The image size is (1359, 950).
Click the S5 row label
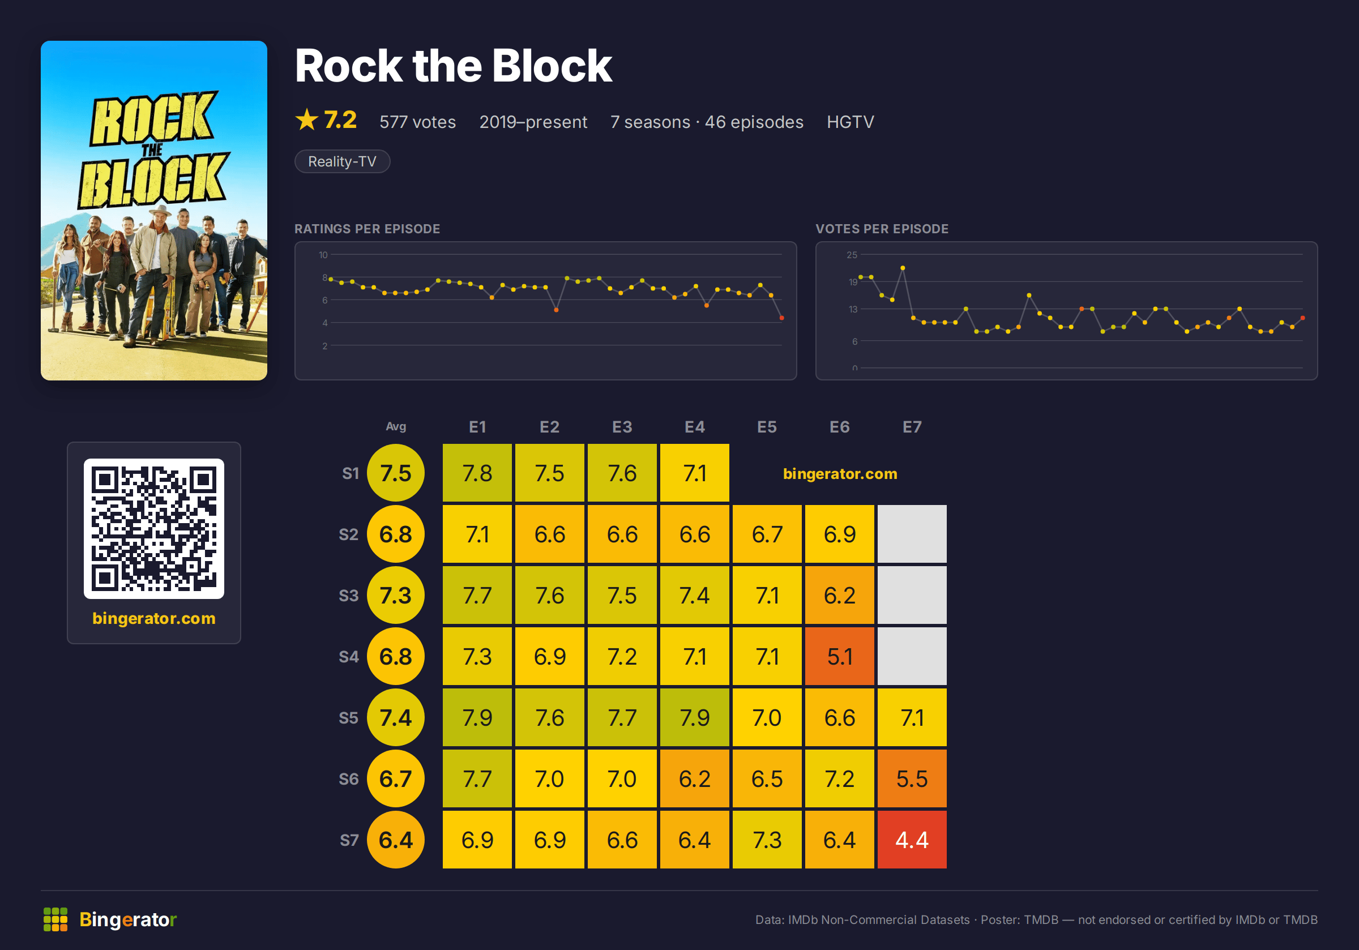point(349,718)
